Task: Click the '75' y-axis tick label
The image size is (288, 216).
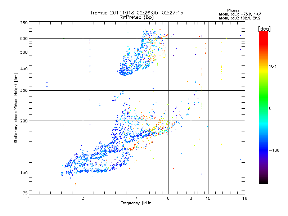Action: click(x=25, y=193)
